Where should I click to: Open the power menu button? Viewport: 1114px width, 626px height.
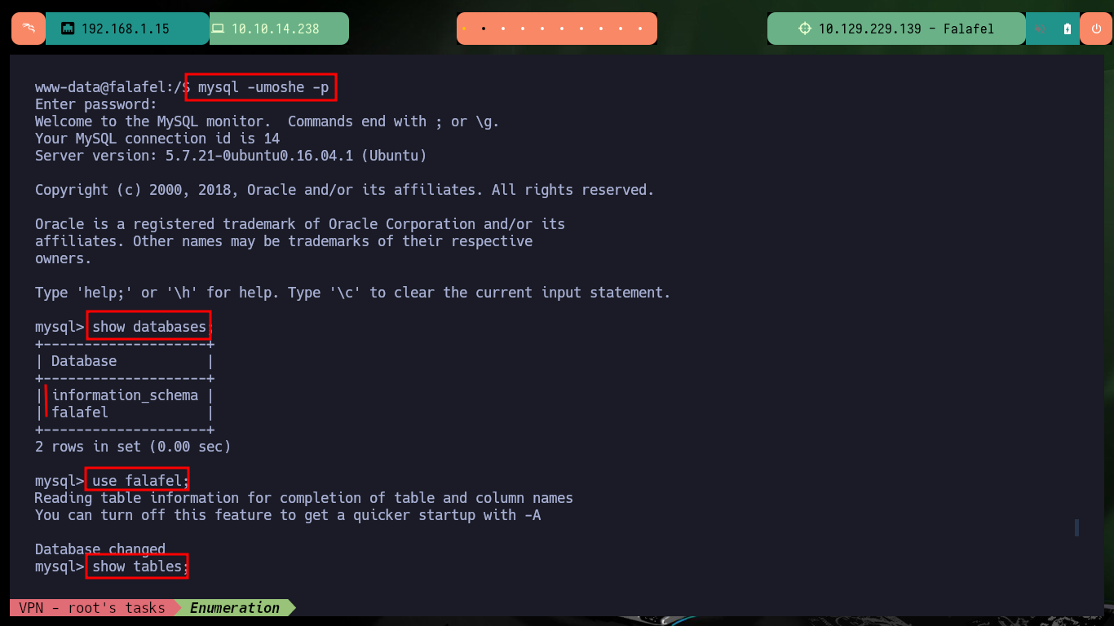[1095, 29]
